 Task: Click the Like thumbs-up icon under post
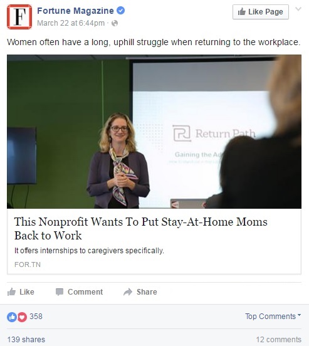tap(11, 291)
